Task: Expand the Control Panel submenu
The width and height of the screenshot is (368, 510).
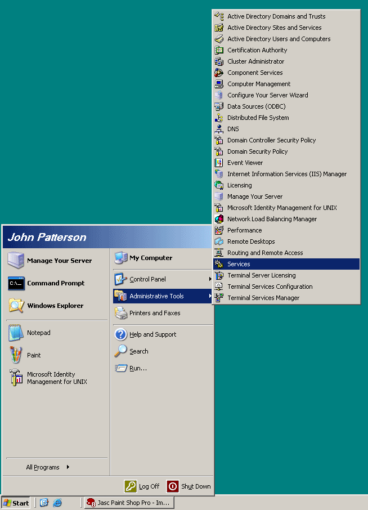Action: pos(210,279)
